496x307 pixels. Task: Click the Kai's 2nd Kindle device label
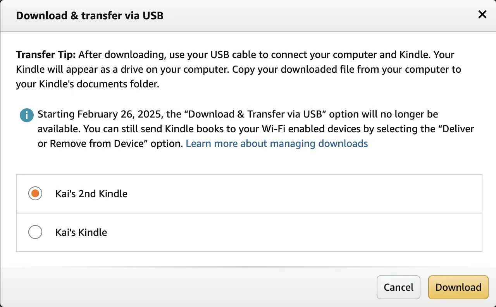coord(91,193)
